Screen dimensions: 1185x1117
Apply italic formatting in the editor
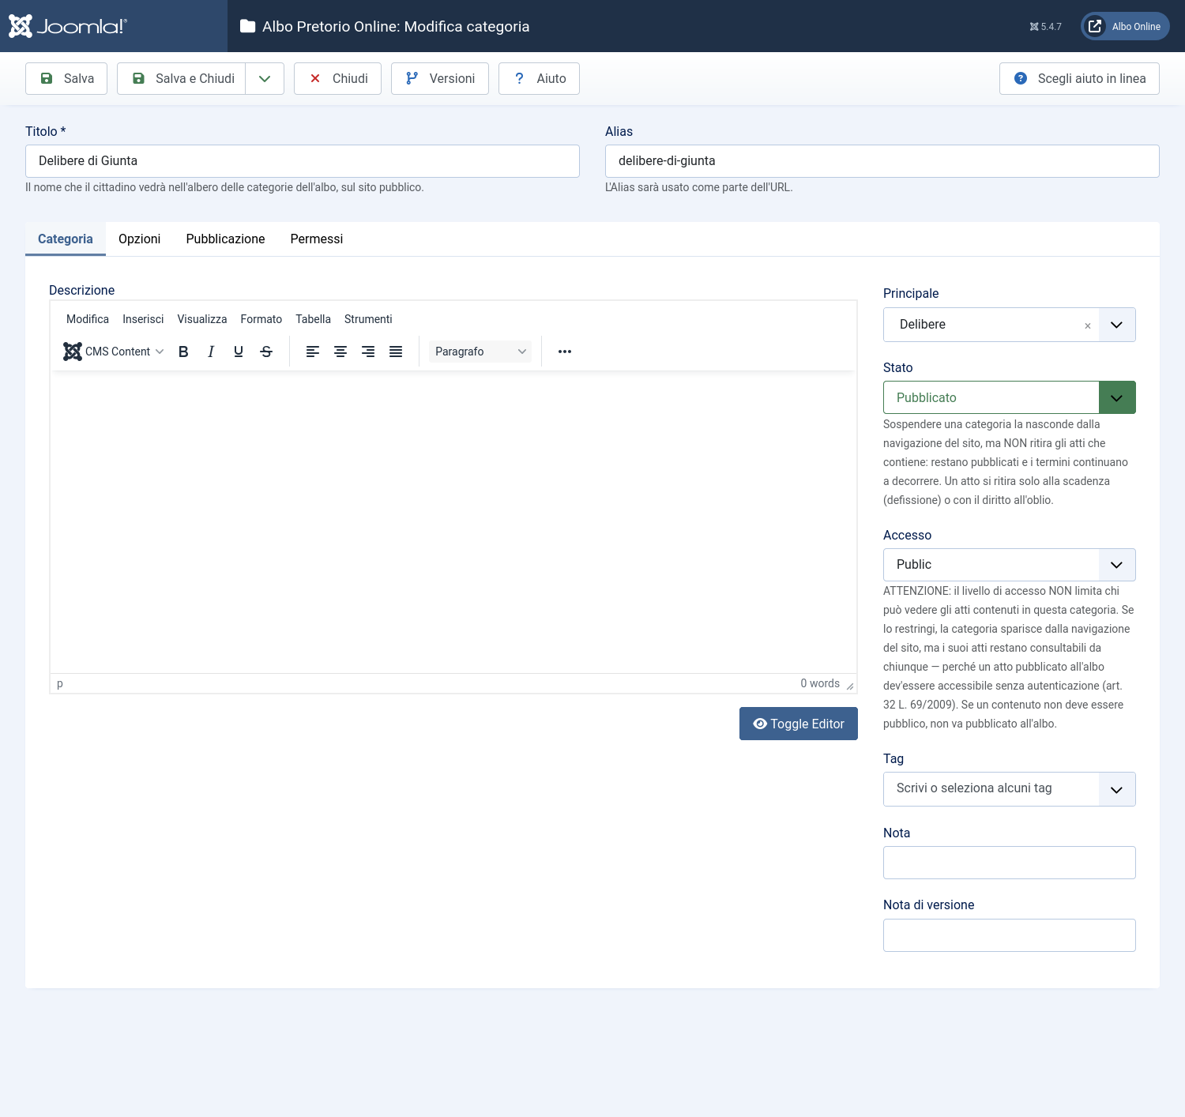coord(211,352)
